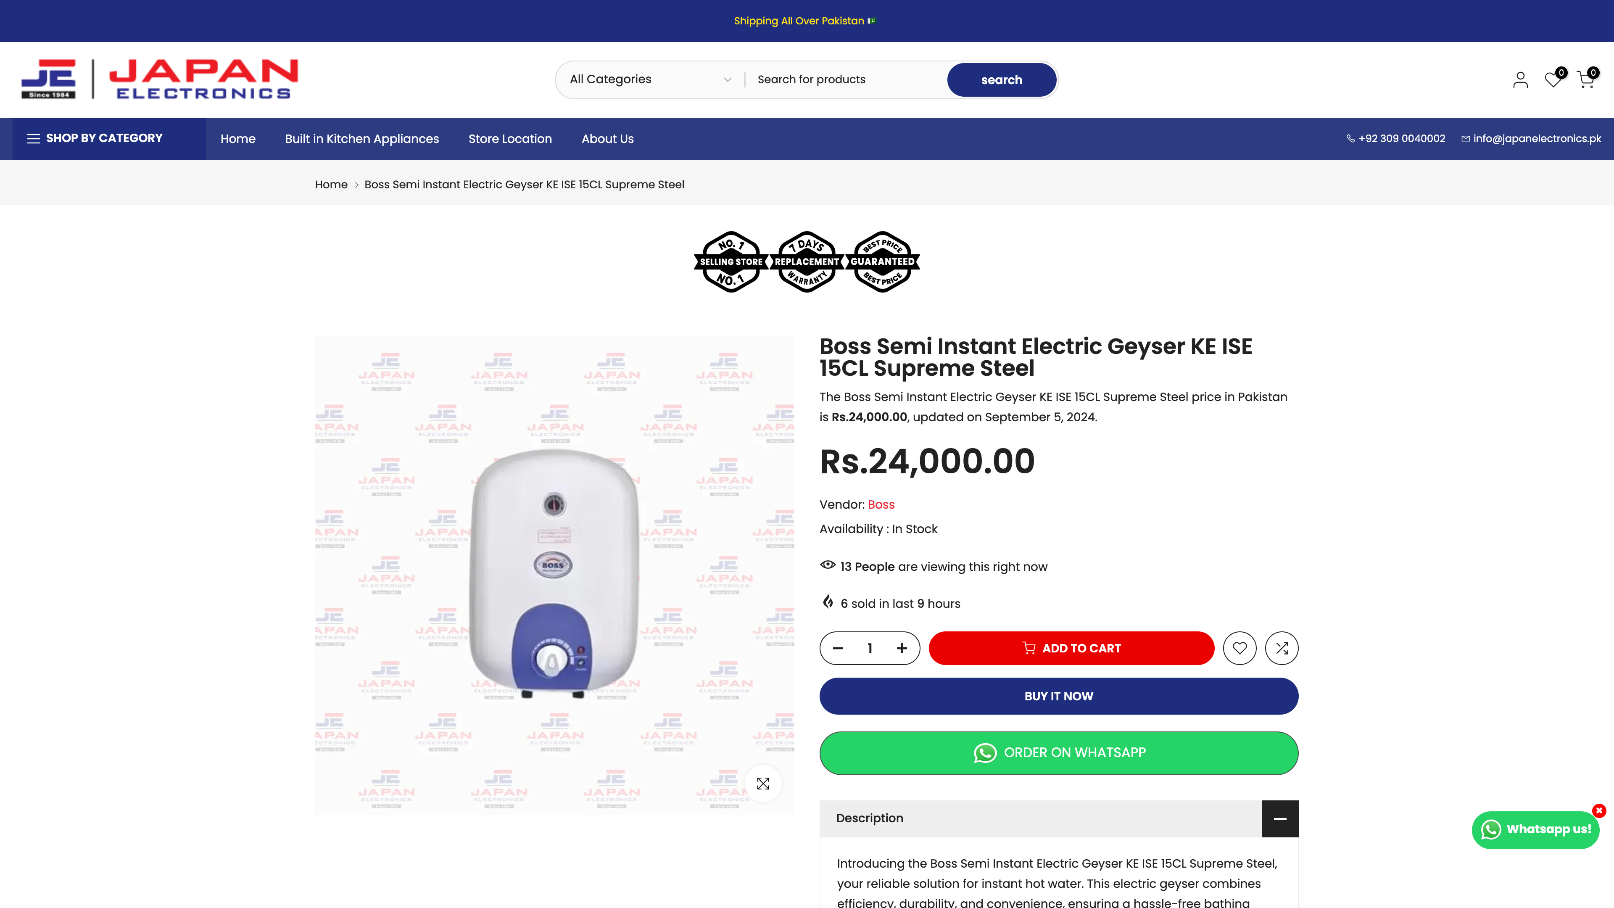1614x908 pixels.
Task: Click the compare shuffle icon button
Action: (1281, 648)
